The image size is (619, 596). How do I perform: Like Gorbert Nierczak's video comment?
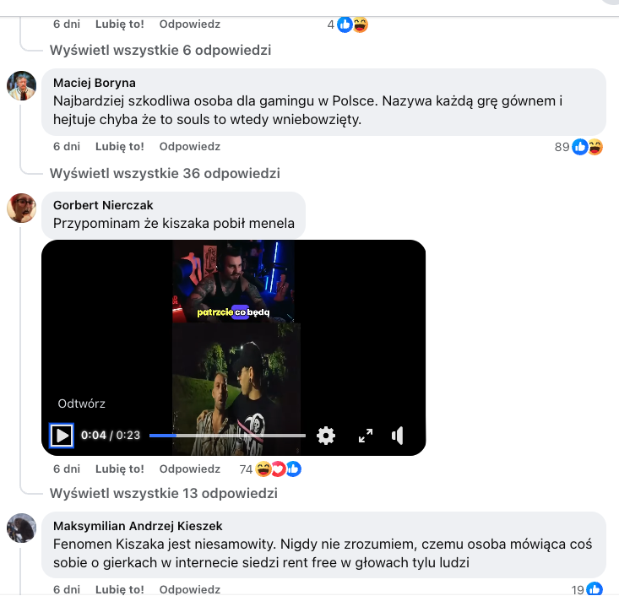(120, 469)
